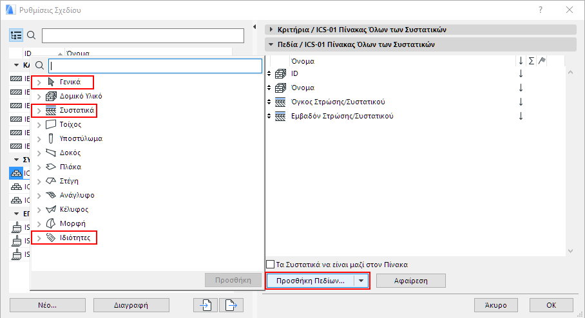Open the help question mark button
The width and height of the screenshot is (585, 318).
click(x=541, y=10)
